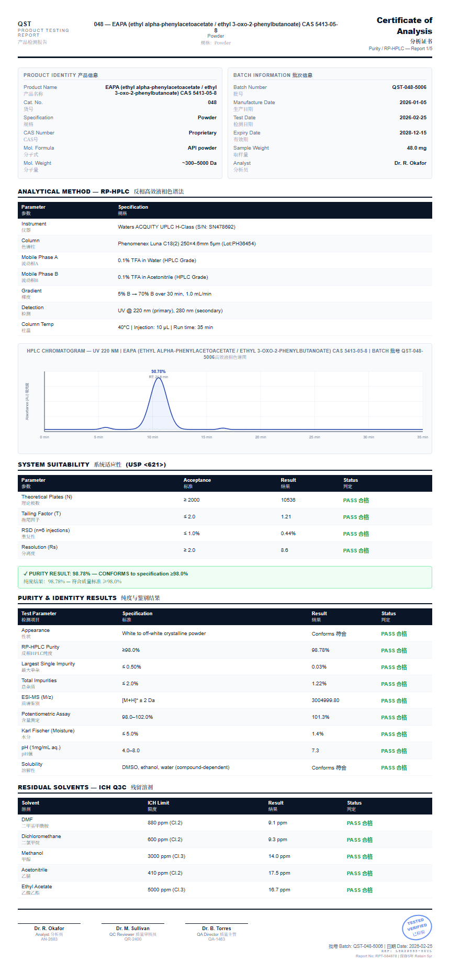450x973 pixels.
Task: Select RP-HPLC Purity result '98.78%' in results table
Action: [321, 650]
